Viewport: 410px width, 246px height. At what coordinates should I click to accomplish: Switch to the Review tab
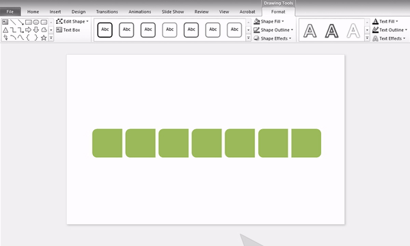(x=202, y=12)
